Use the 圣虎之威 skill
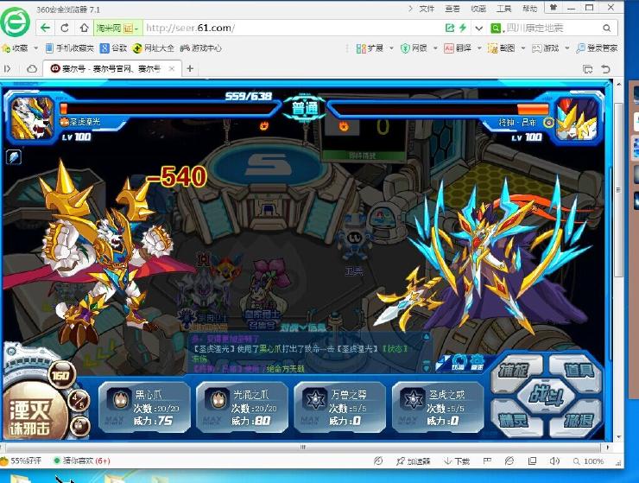This screenshot has height=483, width=639. pos(438,408)
